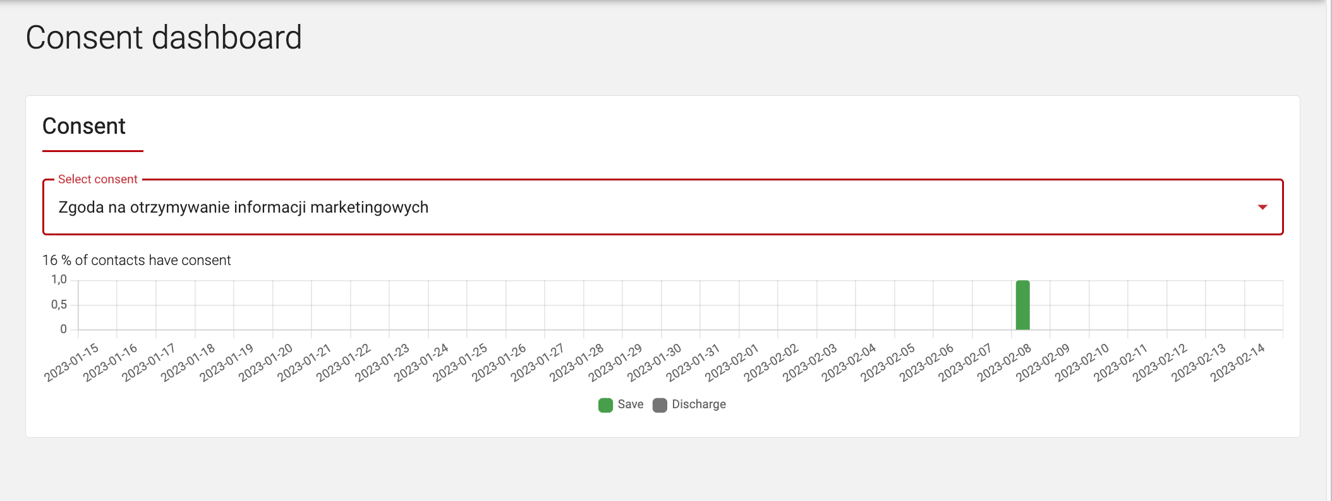The image size is (1332, 501).
Task: Click the Save legend label text
Action: pos(630,404)
